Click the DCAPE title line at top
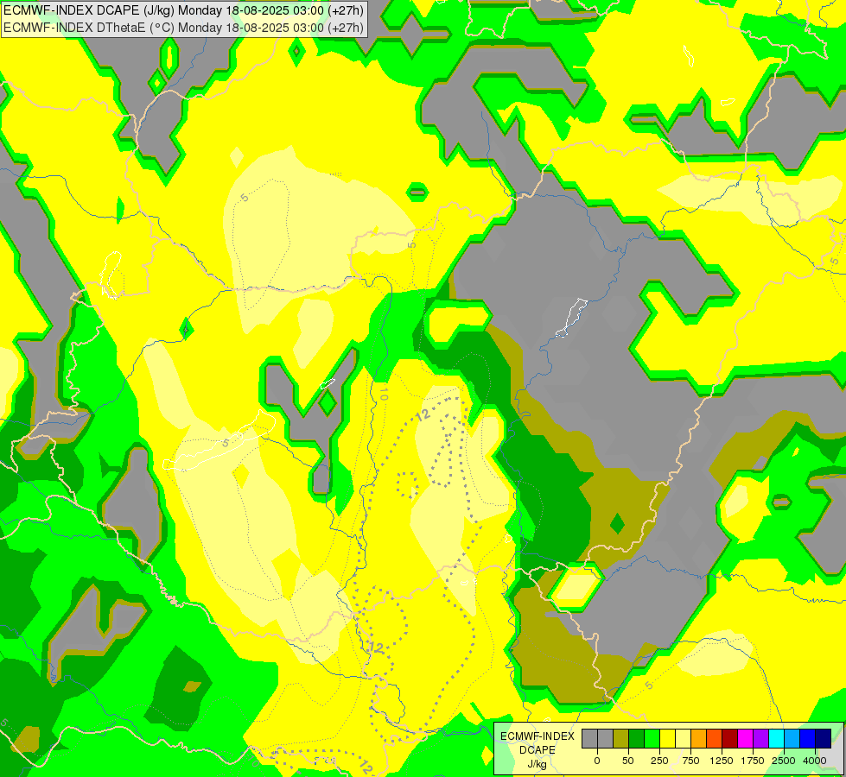 tap(183, 10)
